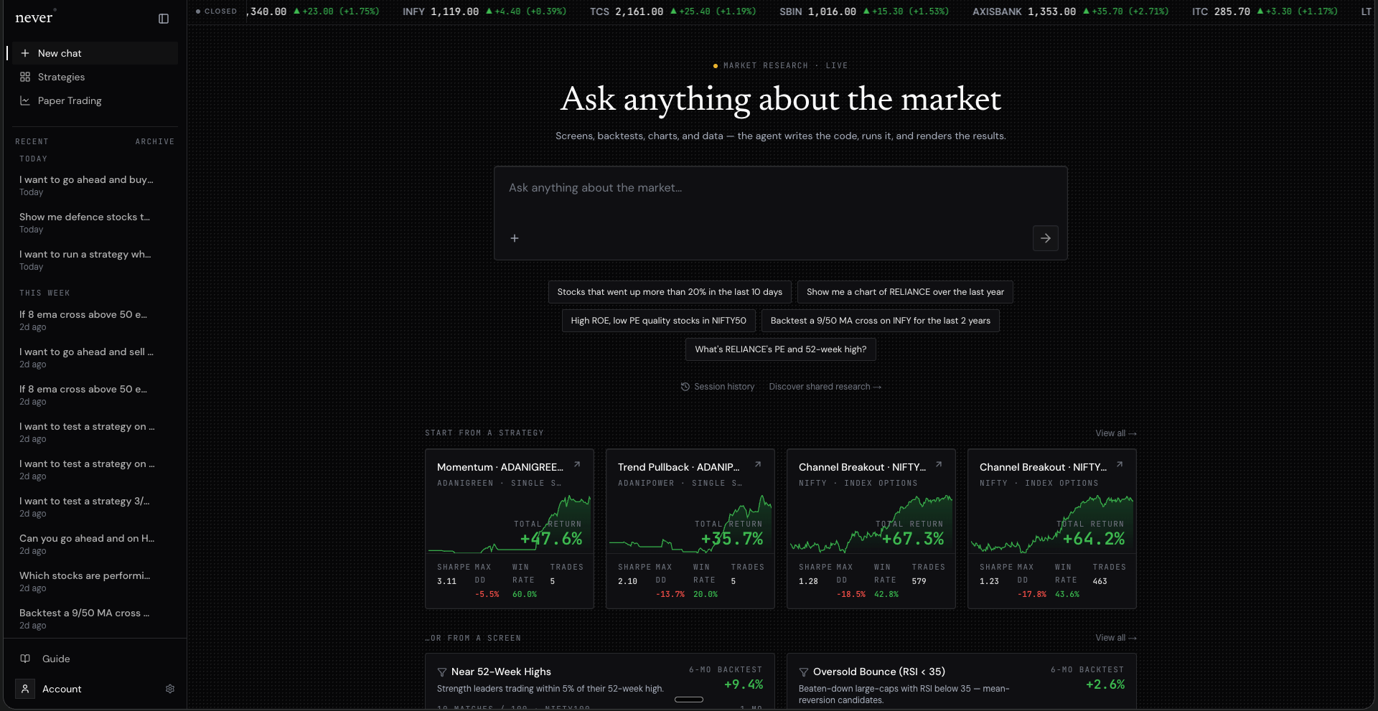Open chat 'I want to go ahead and buy...'
The height and width of the screenshot is (711, 1378).
click(93, 185)
